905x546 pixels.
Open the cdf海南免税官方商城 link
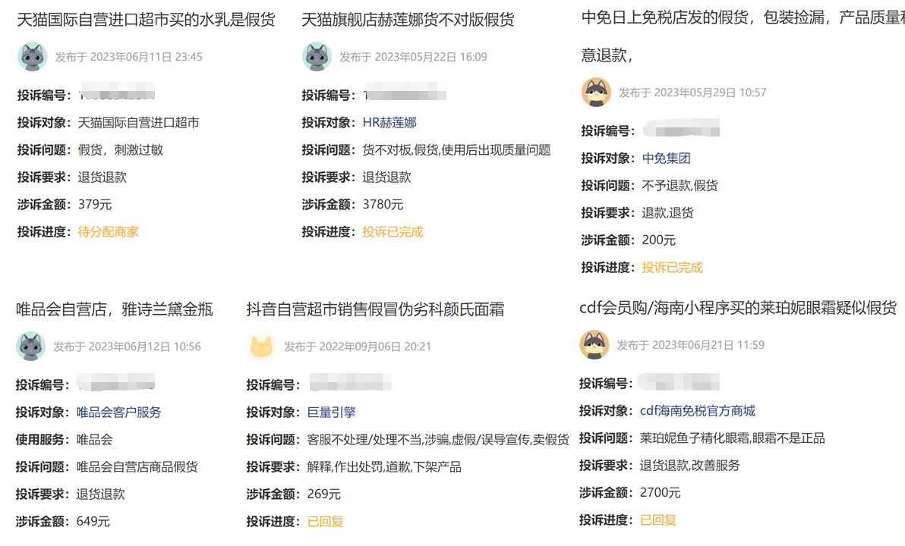697,411
